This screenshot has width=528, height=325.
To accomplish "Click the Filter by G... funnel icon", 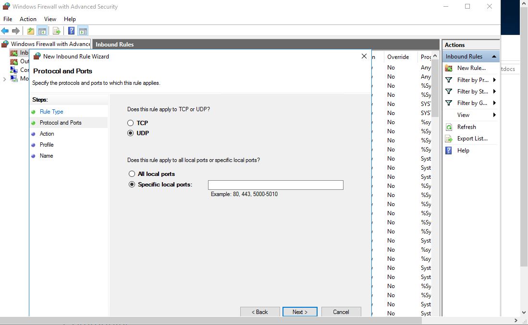I will 449,103.
